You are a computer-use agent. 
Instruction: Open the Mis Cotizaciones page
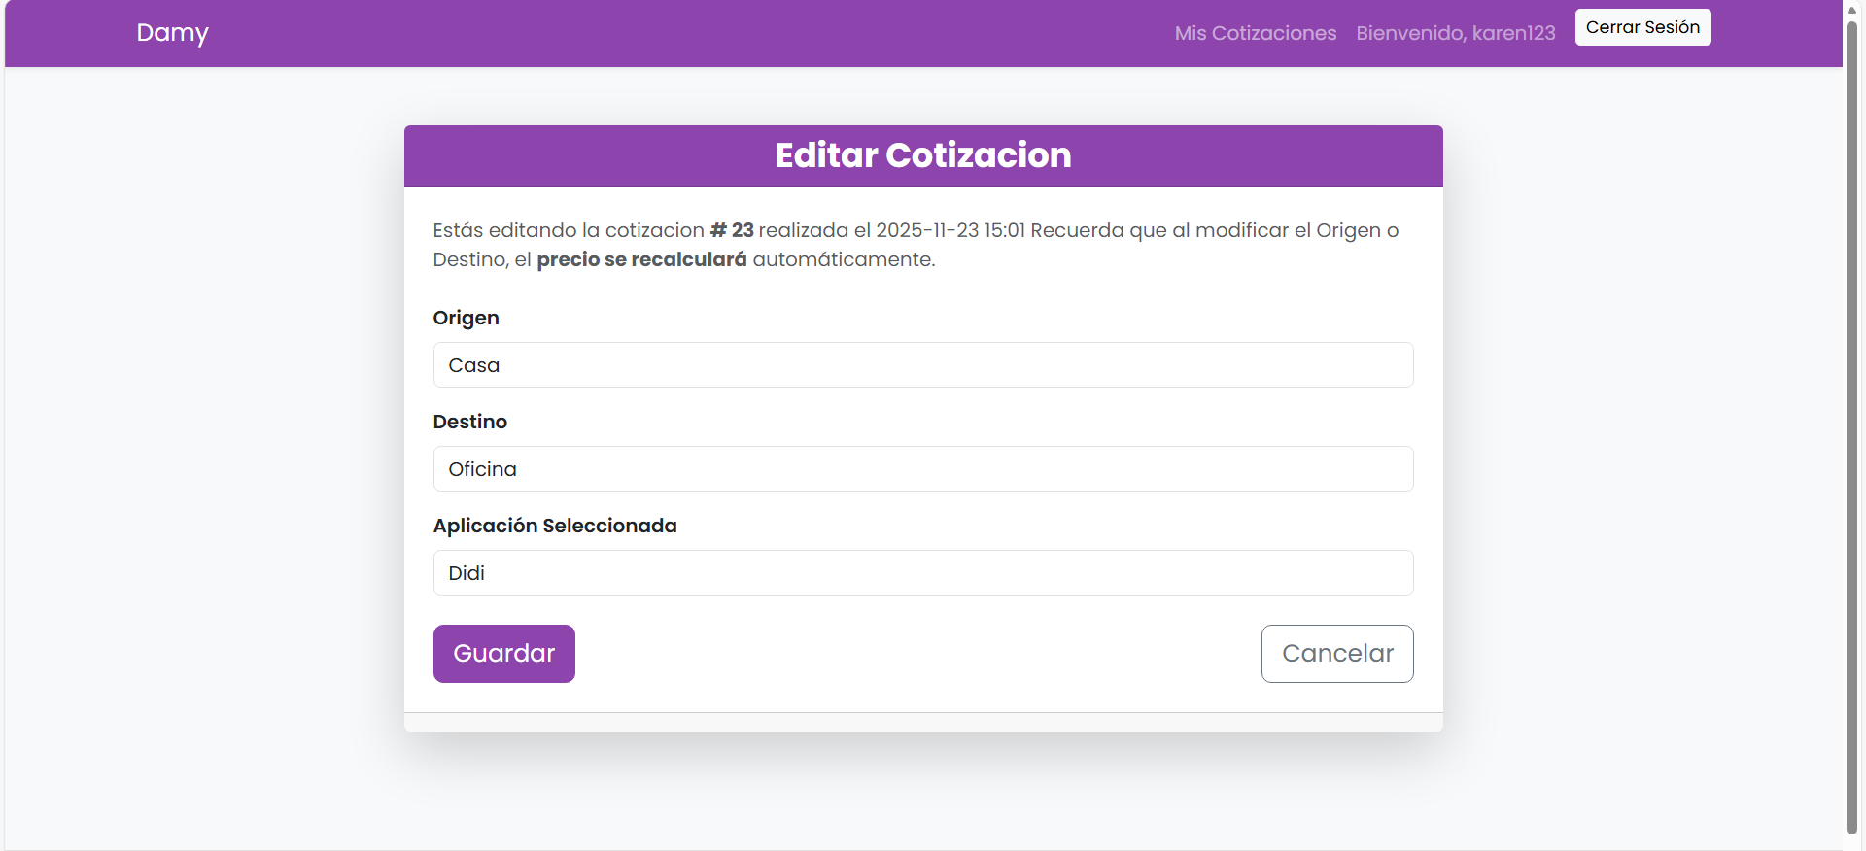1255,33
